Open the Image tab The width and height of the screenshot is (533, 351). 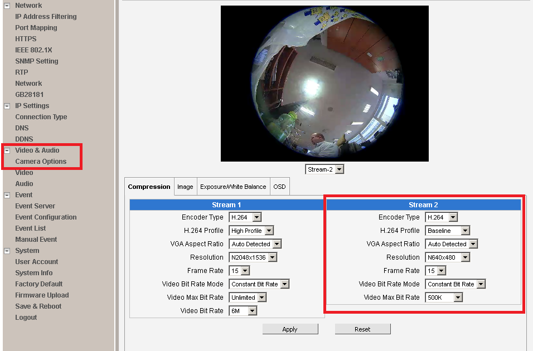pyautogui.click(x=185, y=187)
